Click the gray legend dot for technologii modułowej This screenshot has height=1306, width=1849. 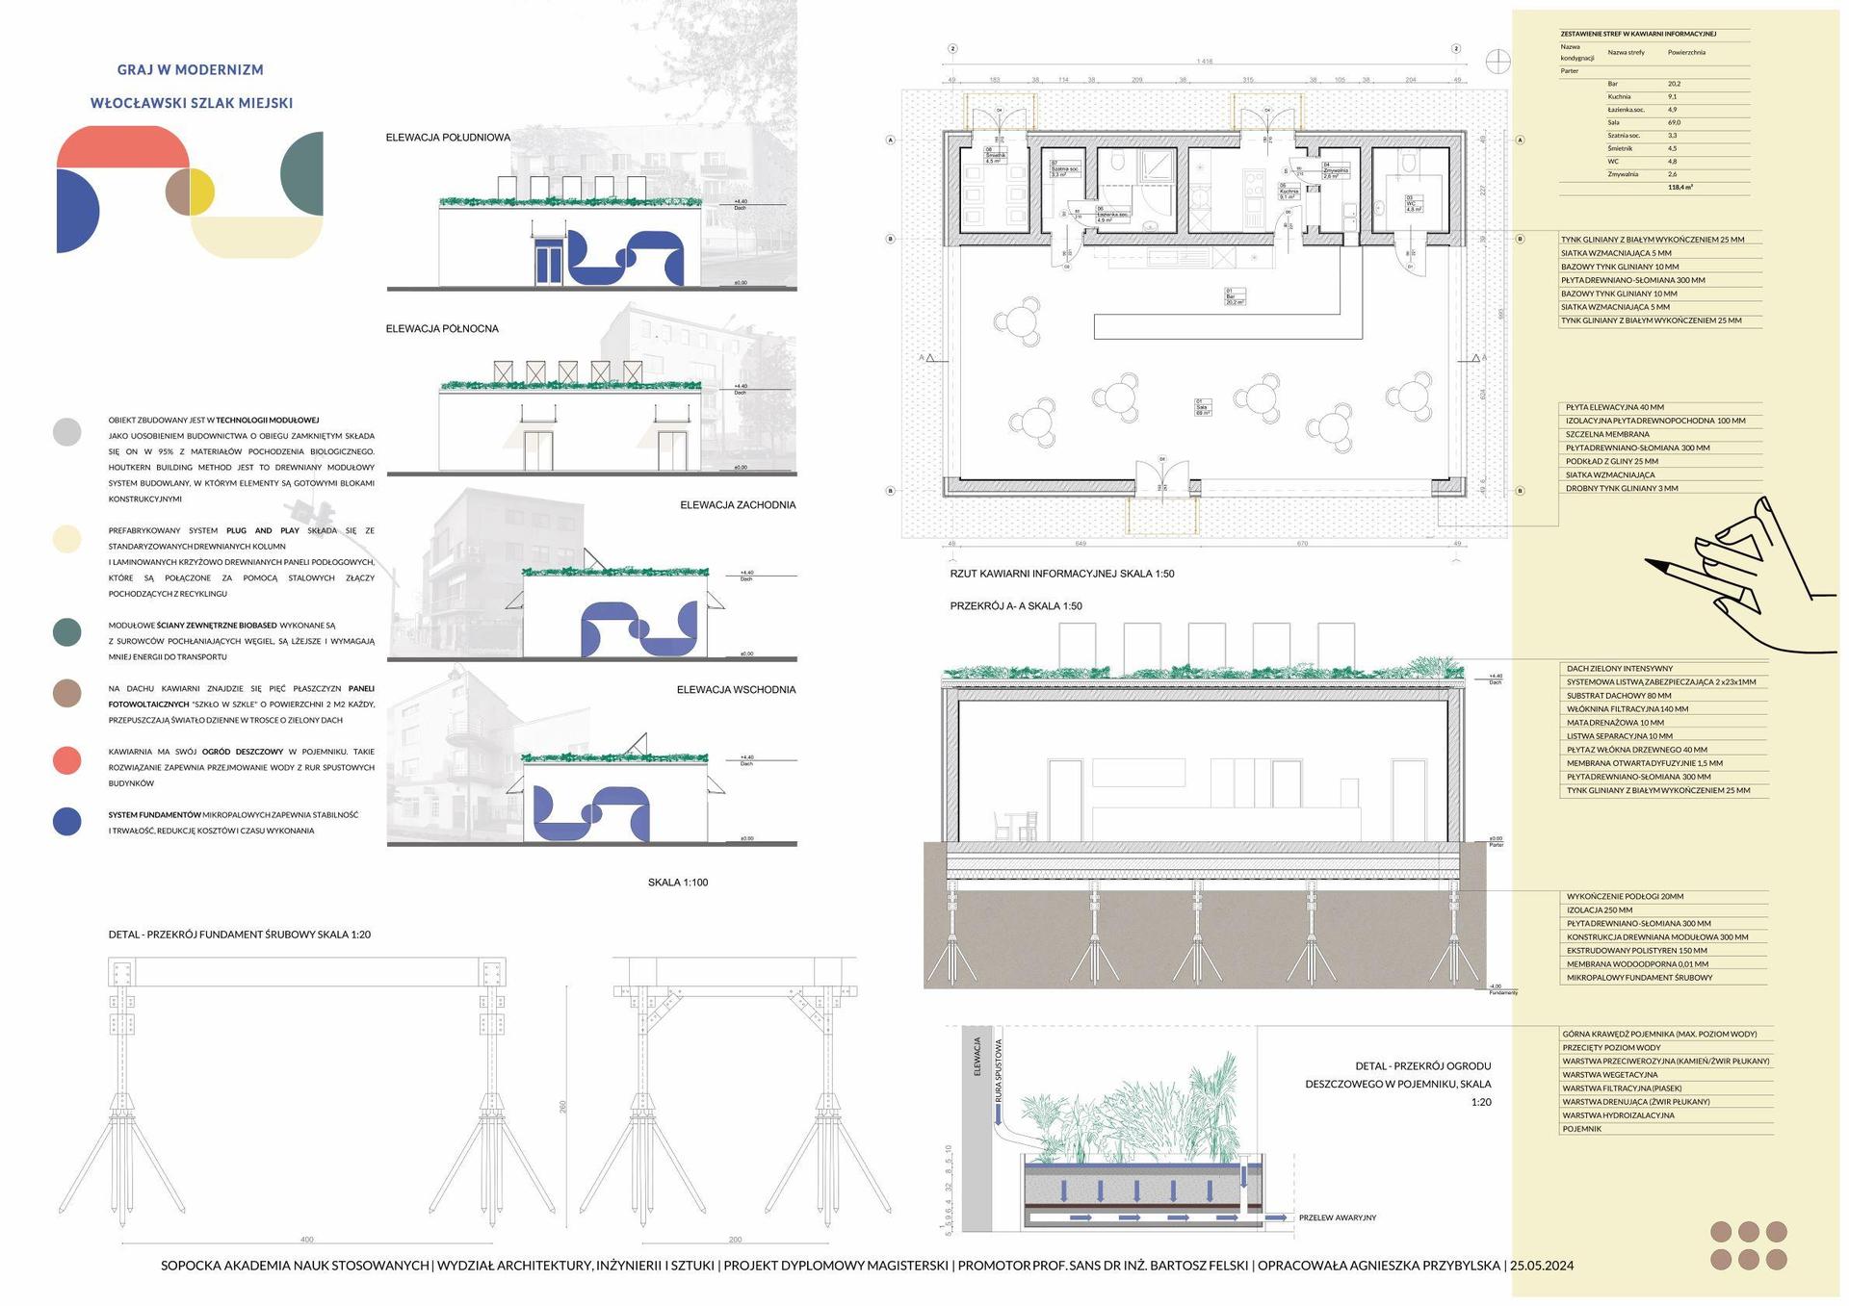coord(67,432)
